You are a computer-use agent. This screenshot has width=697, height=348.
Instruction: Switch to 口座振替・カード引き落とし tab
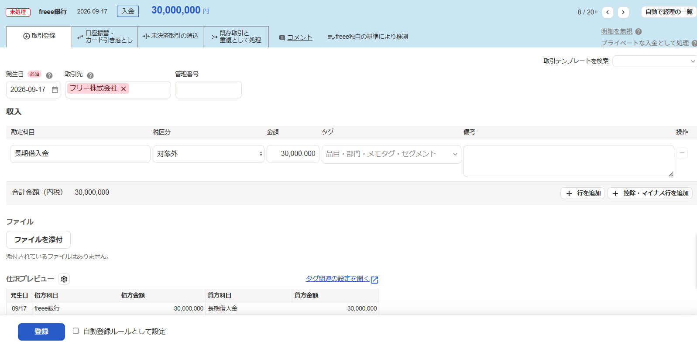click(105, 37)
